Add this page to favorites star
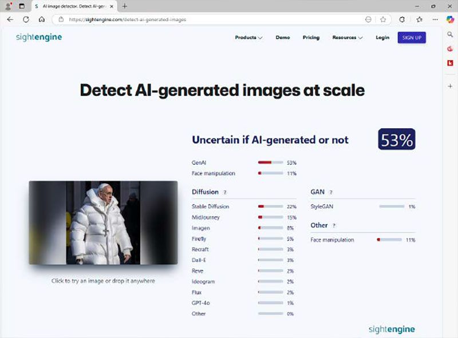458x338 pixels. (x=383, y=19)
